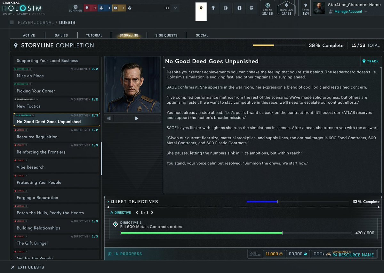Select the Building Relationships quest
The width and height of the screenshot is (384, 273).
pyautogui.click(x=56, y=225)
